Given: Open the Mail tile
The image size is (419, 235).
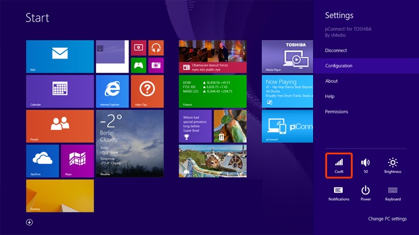Looking at the screenshot, I should [x=60, y=56].
